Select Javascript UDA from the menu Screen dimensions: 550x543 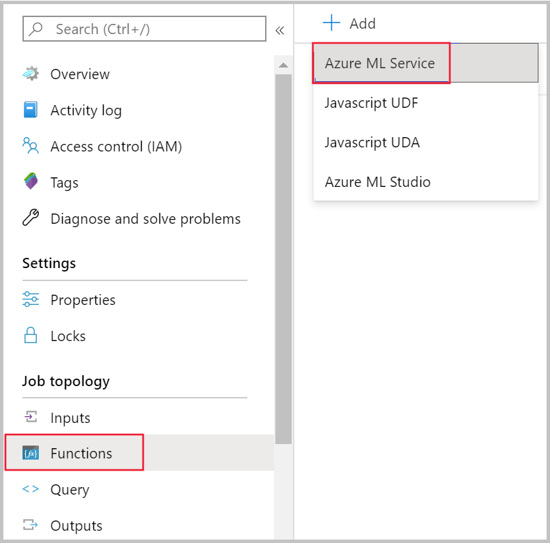(372, 143)
